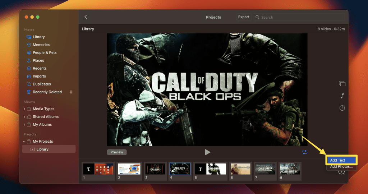Choose Add Text from the menu

pyautogui.click(x=341, y=160)
